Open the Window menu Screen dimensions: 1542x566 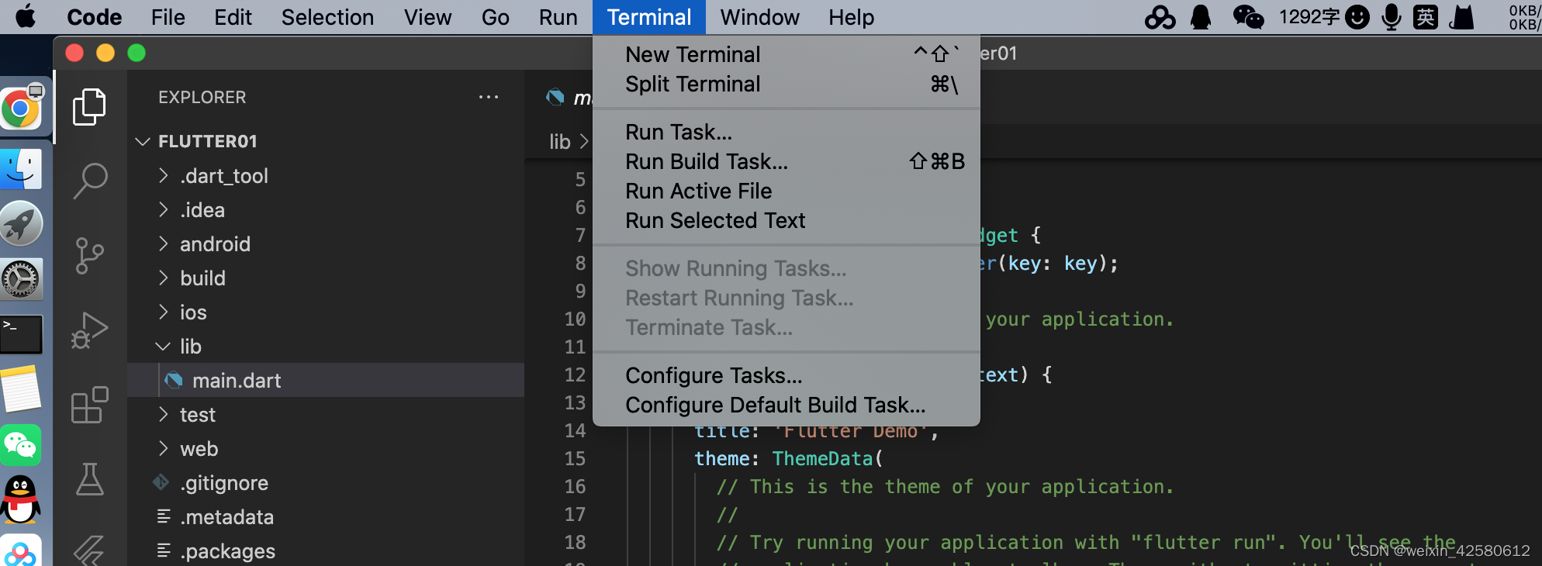(x=759, y=17)
